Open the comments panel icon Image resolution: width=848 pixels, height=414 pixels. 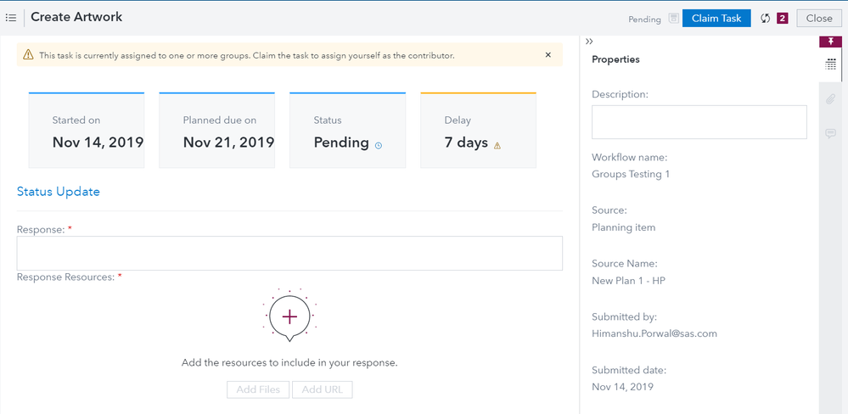click(830, 133)
